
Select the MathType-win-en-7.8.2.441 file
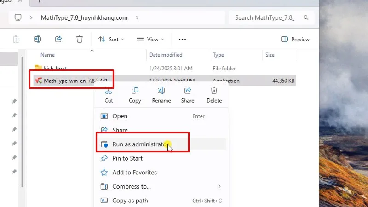click(75, 81)
